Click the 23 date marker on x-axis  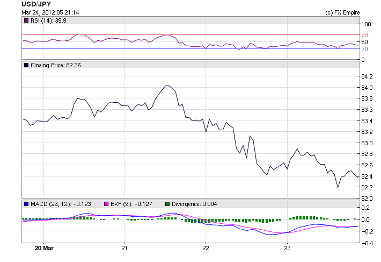(x=287, y=249)
